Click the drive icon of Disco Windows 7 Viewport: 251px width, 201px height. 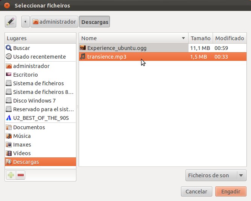coord(9,100)
